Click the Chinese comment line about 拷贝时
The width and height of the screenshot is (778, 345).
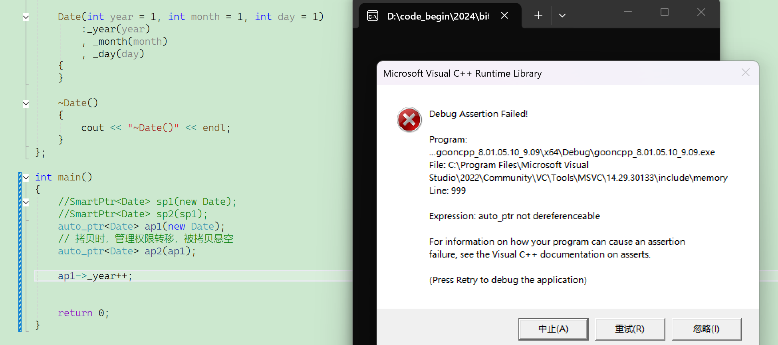coord(146,239)
